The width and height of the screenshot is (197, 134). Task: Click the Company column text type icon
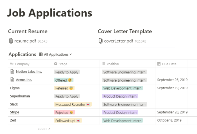pyautogui.click(x=12, y=64)
